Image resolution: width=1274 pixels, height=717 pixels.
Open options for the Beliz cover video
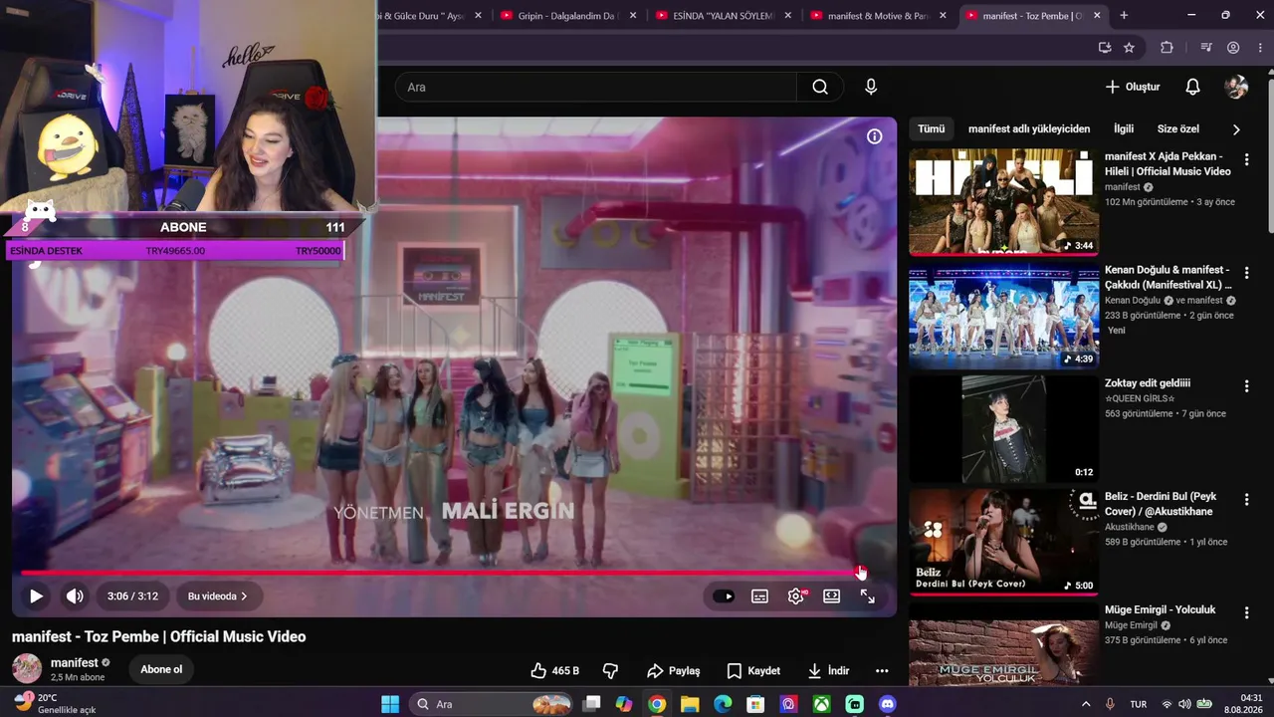(x=1246, y=500)
